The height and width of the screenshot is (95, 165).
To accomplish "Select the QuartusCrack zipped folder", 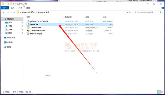I will tap(35, 28).
